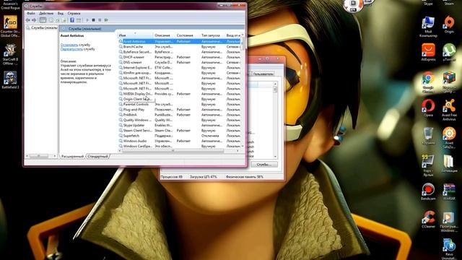
Task: Switch to the Стандартный tab
Action: pyautogui.click(x=97, y=156)
